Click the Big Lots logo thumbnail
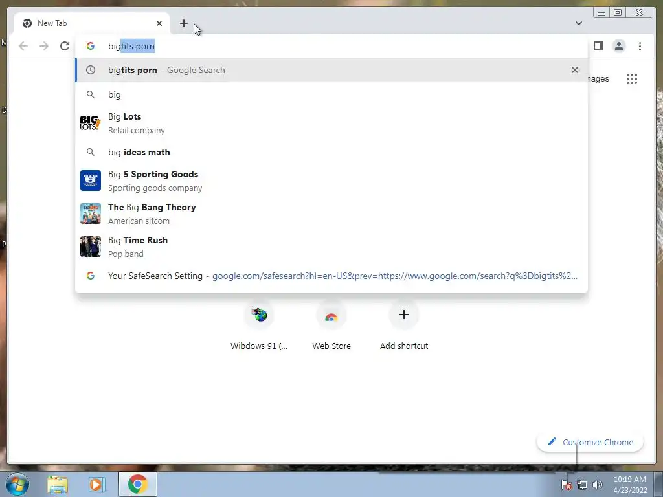This screenshot has height=497, width=663. 91,123
